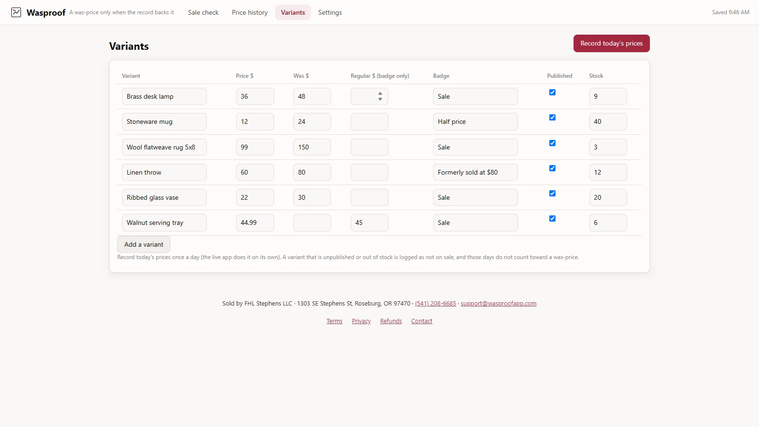
Task: Click Walnut tray price field showing 44.99
Action: 255,223
